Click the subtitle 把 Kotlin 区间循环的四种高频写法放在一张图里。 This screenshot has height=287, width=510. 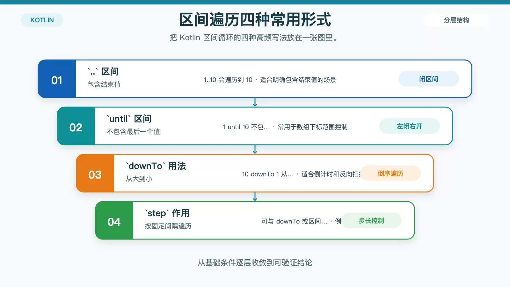(254, 38)
